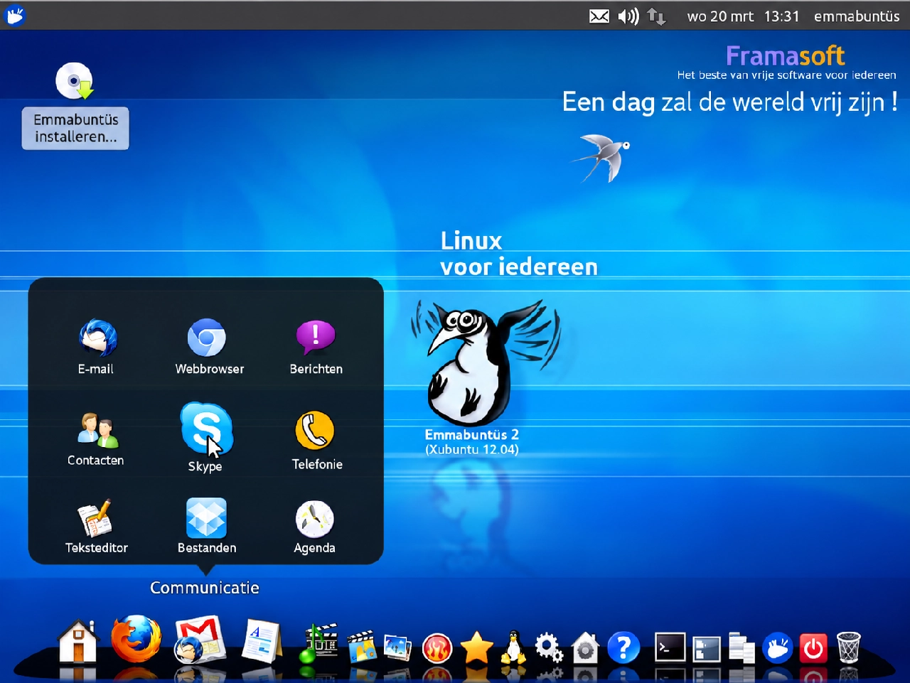The width and height of the screenshot is (910, 683).
Task: Open the Contacten icon
Action: 97,430
